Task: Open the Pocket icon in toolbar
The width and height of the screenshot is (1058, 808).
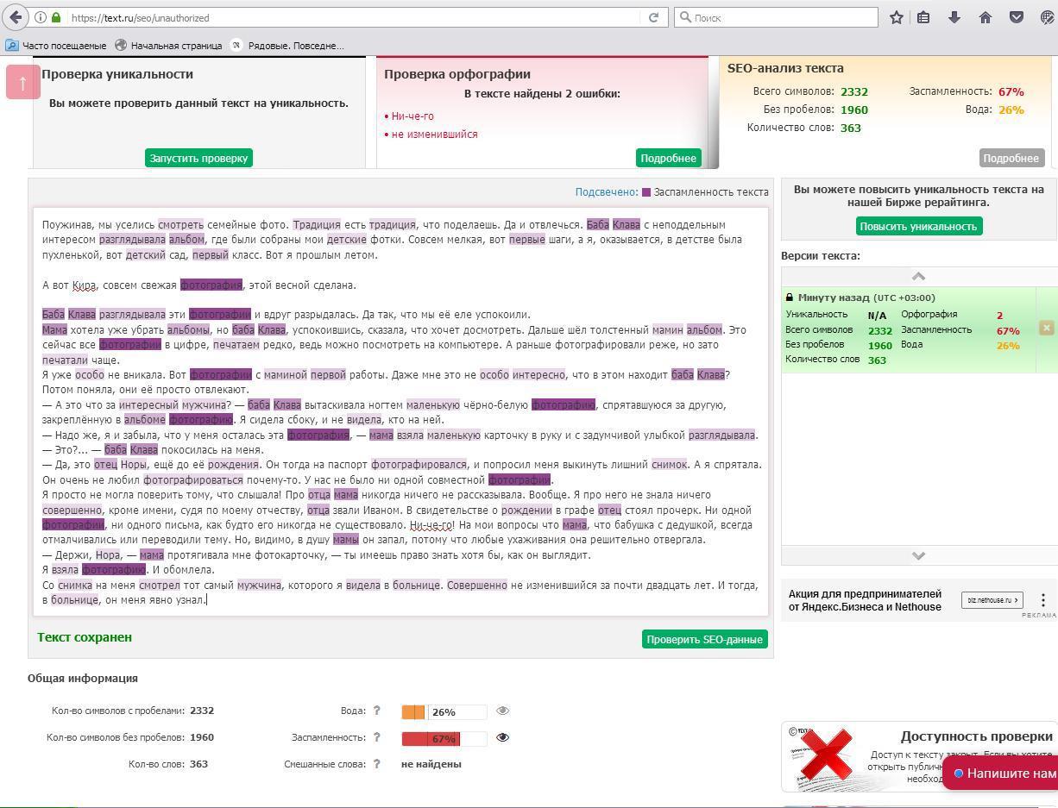Action: pyautogui.click(x=1017, y=17)
